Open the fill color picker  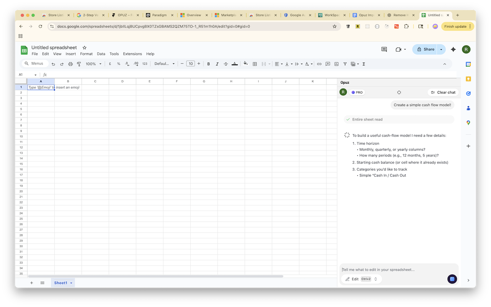[245, 64]
